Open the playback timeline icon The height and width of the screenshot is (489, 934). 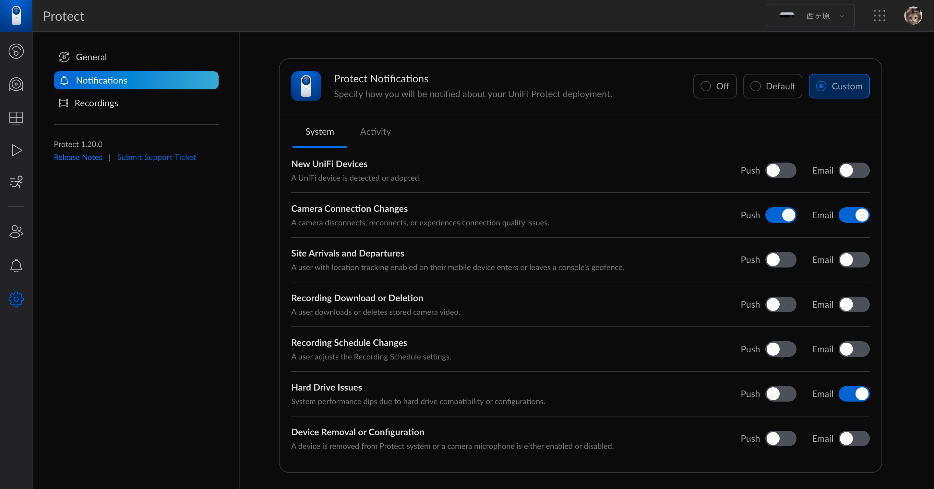16,150
